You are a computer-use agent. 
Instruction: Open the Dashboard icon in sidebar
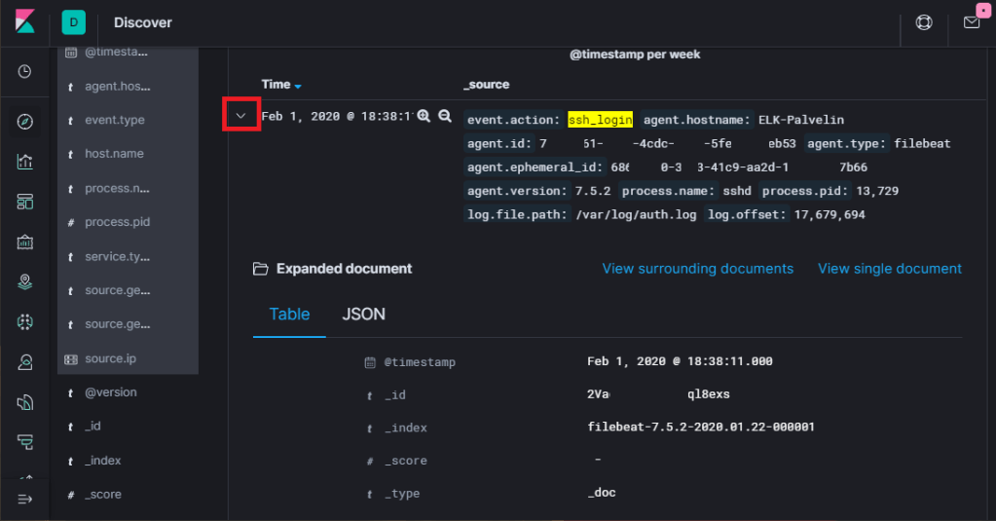click(25, 202)
